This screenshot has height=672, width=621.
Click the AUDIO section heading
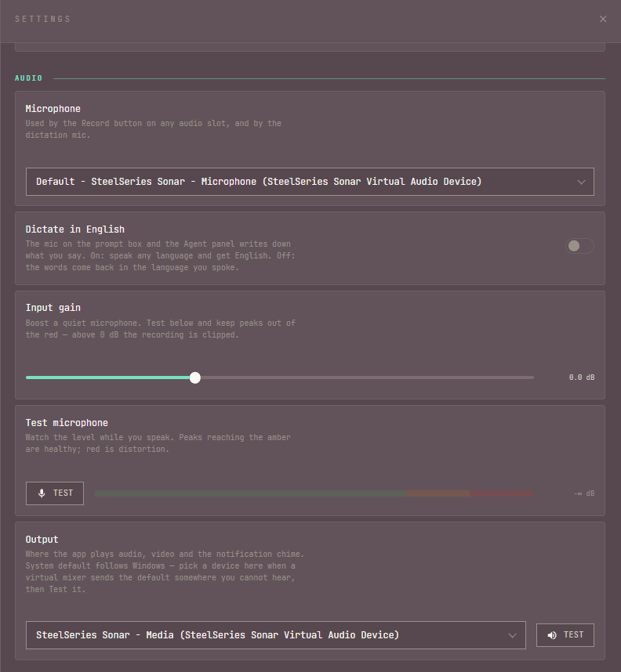tap(29, 78)
